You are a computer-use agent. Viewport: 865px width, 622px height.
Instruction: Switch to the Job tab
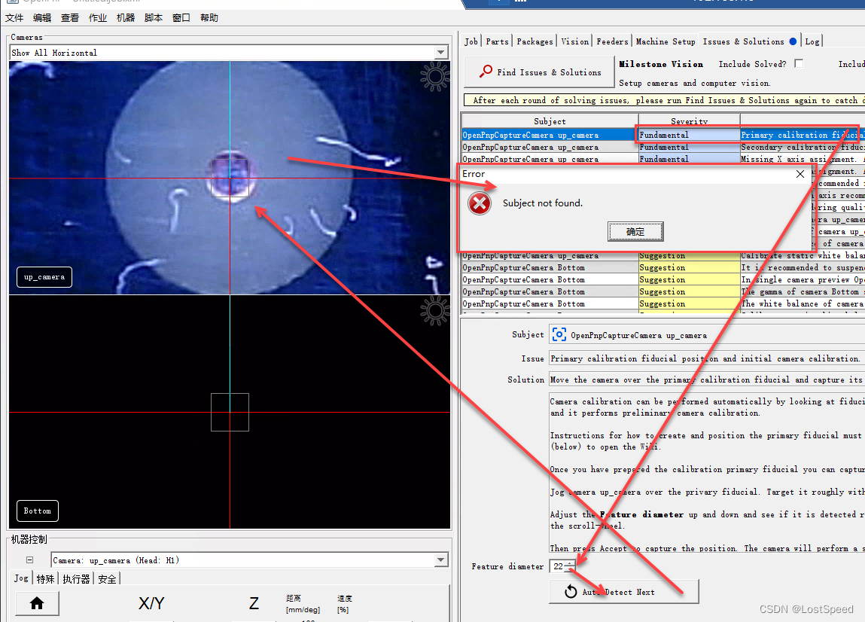coord(471,41)
